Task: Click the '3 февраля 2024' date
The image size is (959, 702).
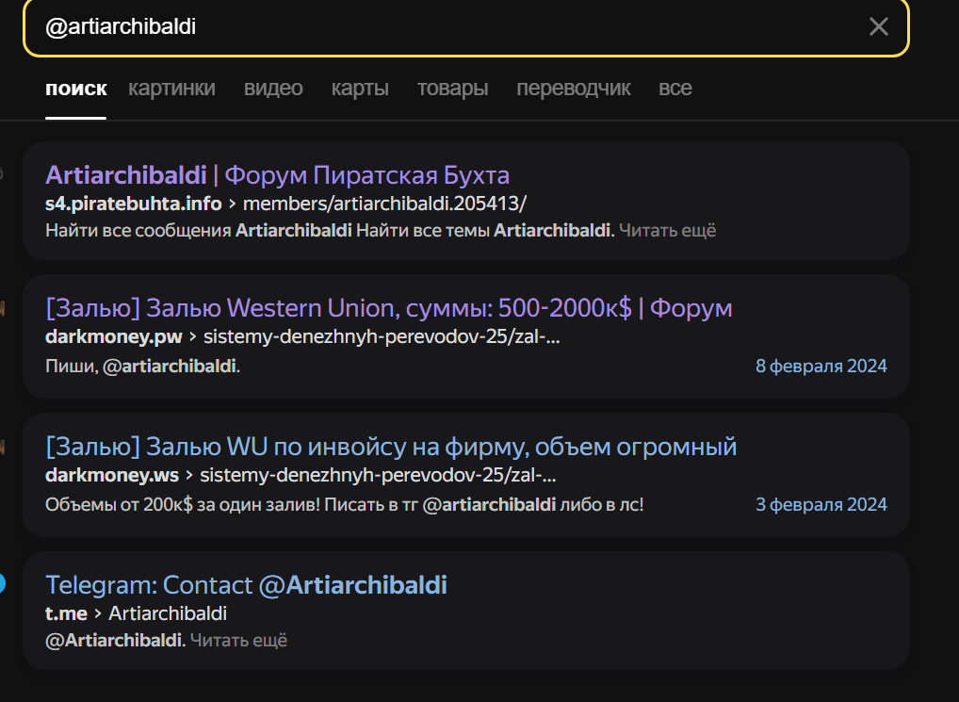Action: tap(821, 504)
